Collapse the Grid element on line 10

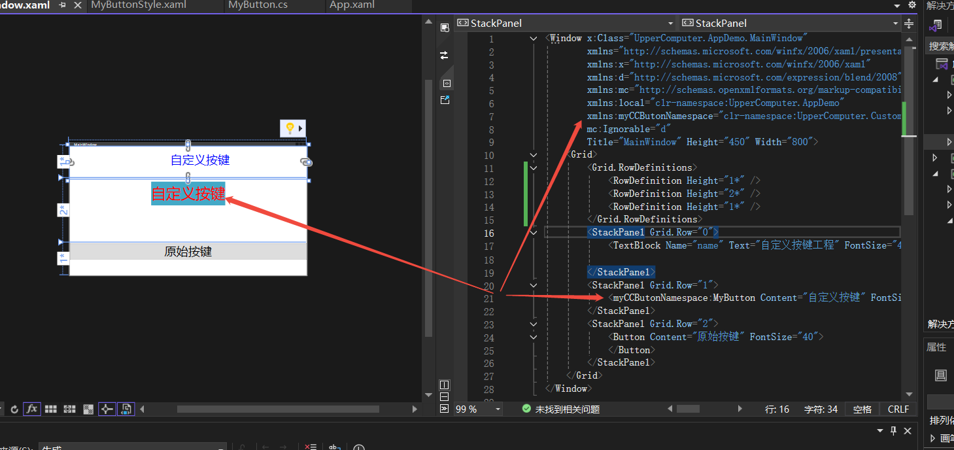pyautogui.click(x=534, y=155)
